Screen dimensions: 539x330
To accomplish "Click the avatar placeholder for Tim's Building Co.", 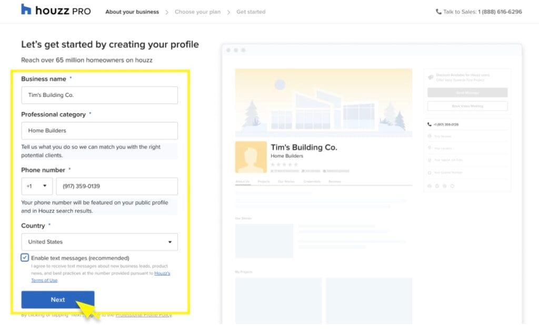I will click(250, 157).
